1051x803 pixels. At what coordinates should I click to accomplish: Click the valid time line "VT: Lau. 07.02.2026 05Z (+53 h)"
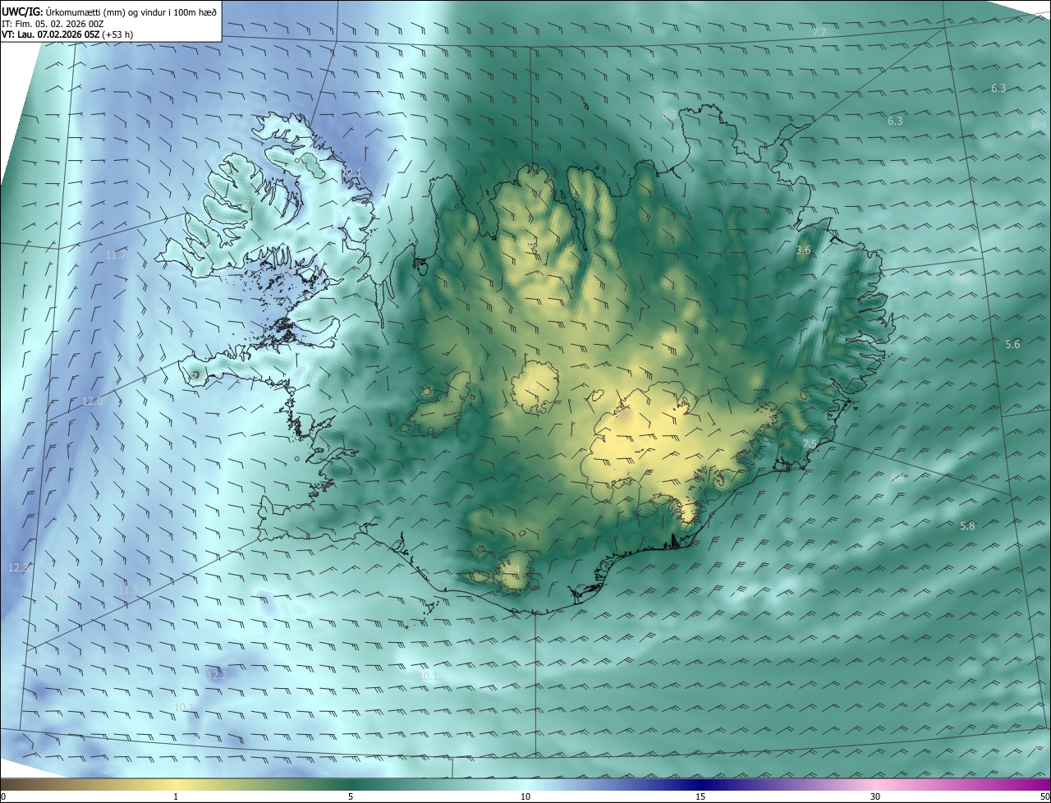tap(67, 34)
